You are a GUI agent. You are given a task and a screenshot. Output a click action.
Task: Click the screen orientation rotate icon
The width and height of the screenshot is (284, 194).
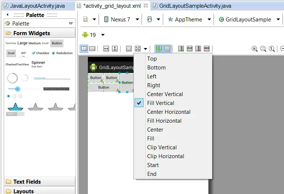pyautogui.click(x=149, y=19)
